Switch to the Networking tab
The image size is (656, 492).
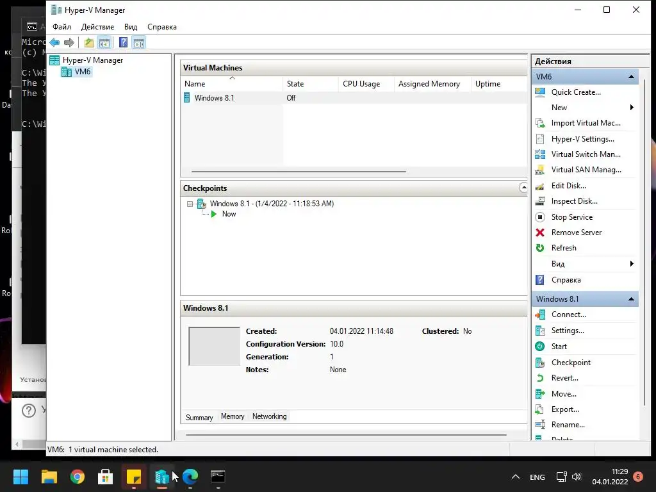pos(270,416)
